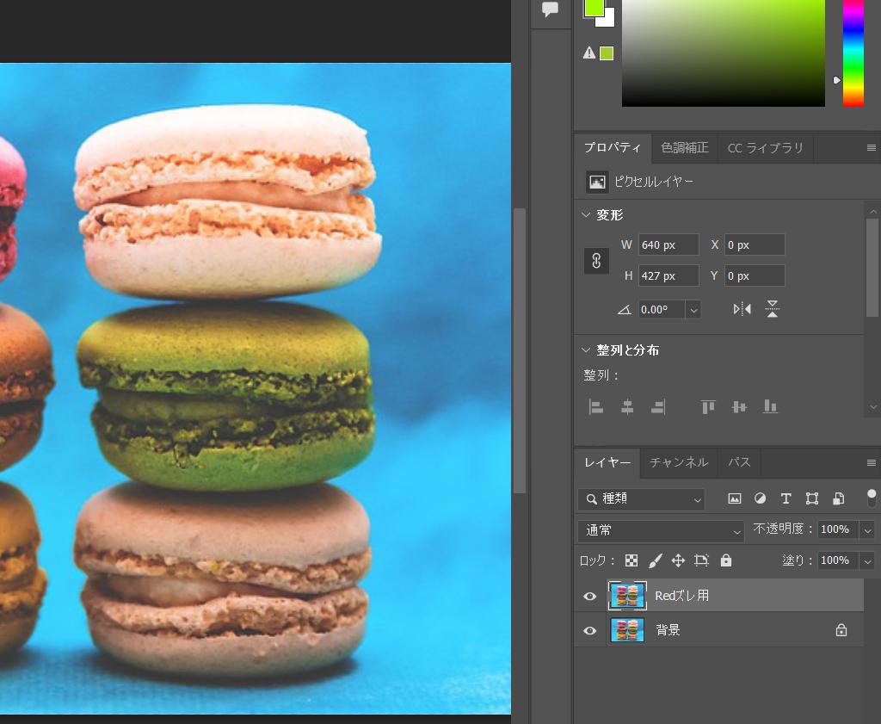Filter layers by adjustment layer icon
The width and height of the screenshot is (881, 724).
coord(760,498)
